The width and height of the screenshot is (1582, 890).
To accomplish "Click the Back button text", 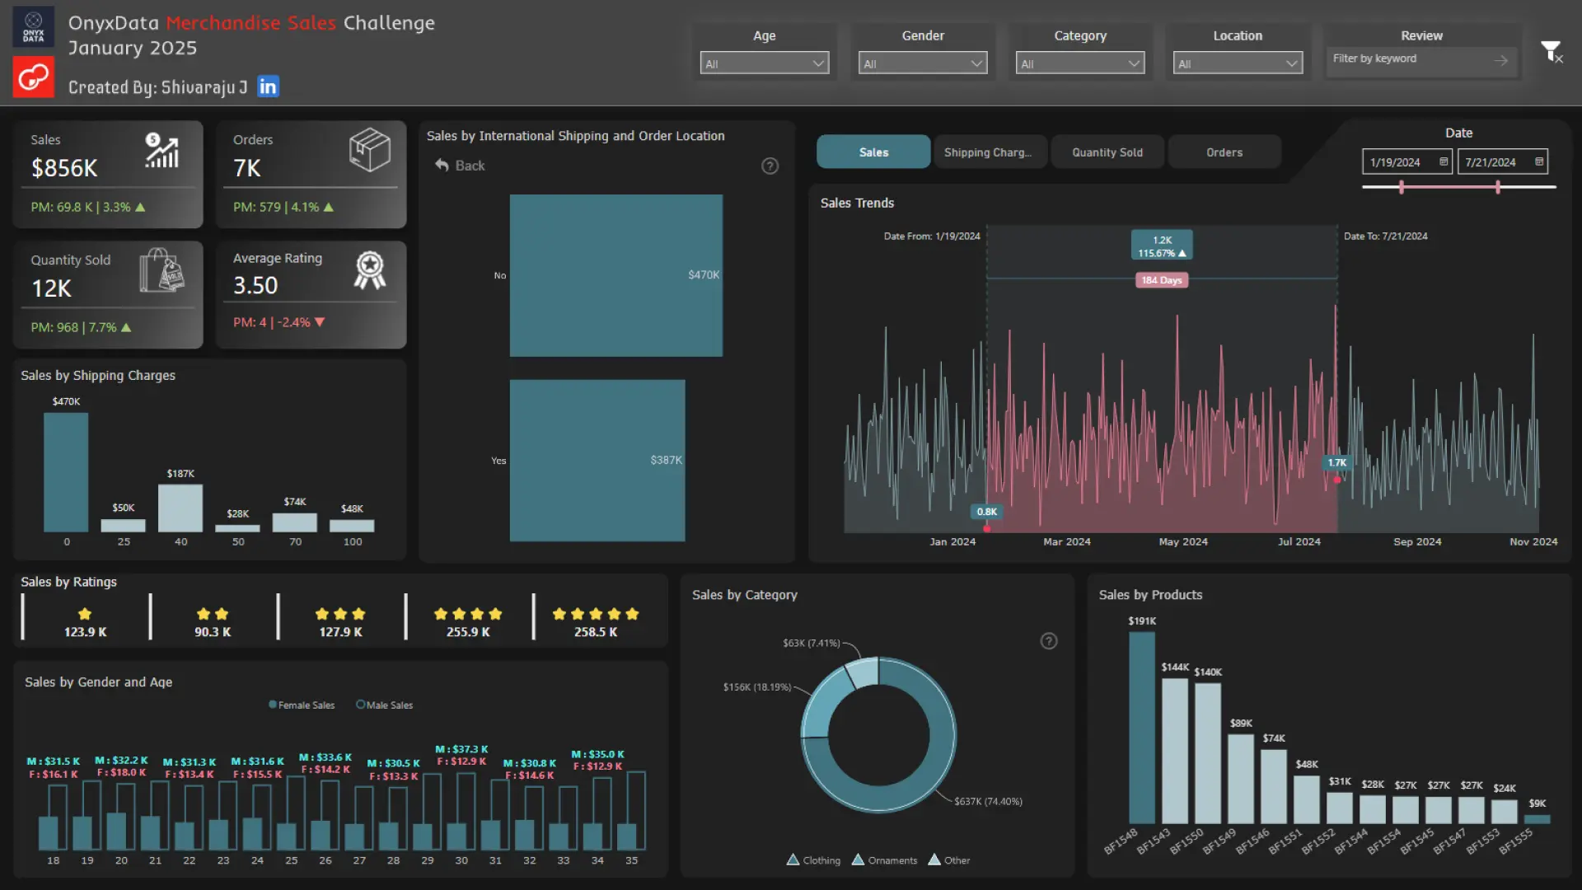I will (x=470, y=166).
